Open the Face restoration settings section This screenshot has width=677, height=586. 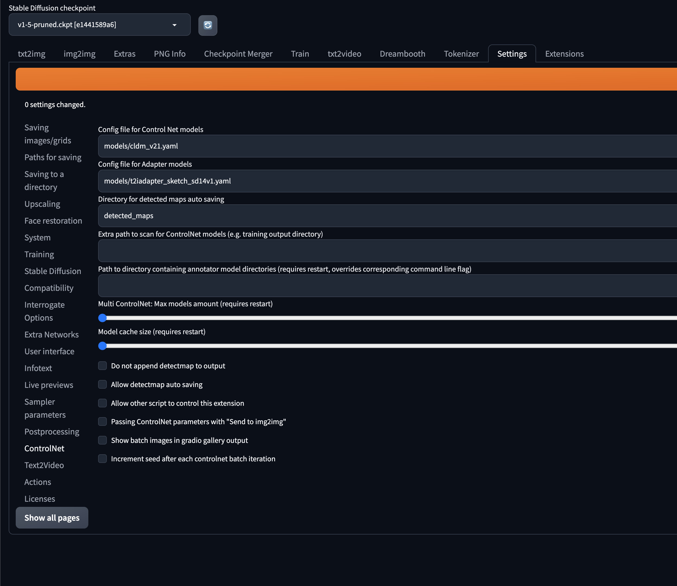click(53, 221)
